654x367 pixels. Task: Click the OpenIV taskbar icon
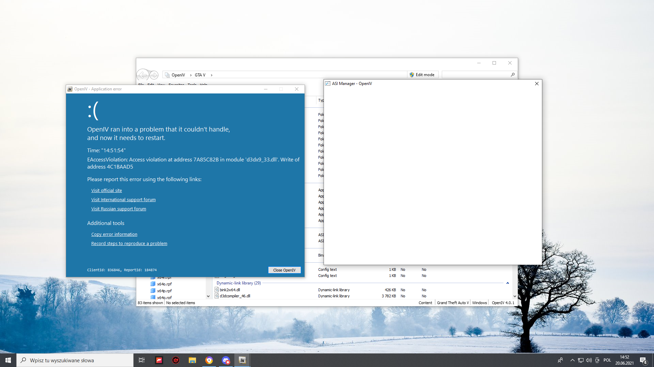point(242,360)
